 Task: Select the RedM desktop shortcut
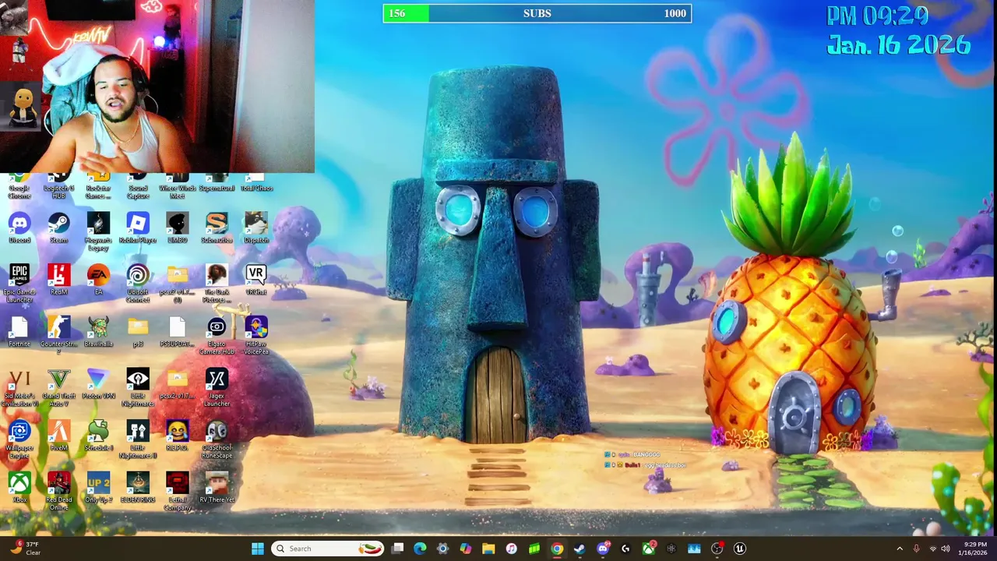click(x=58, y=279)
